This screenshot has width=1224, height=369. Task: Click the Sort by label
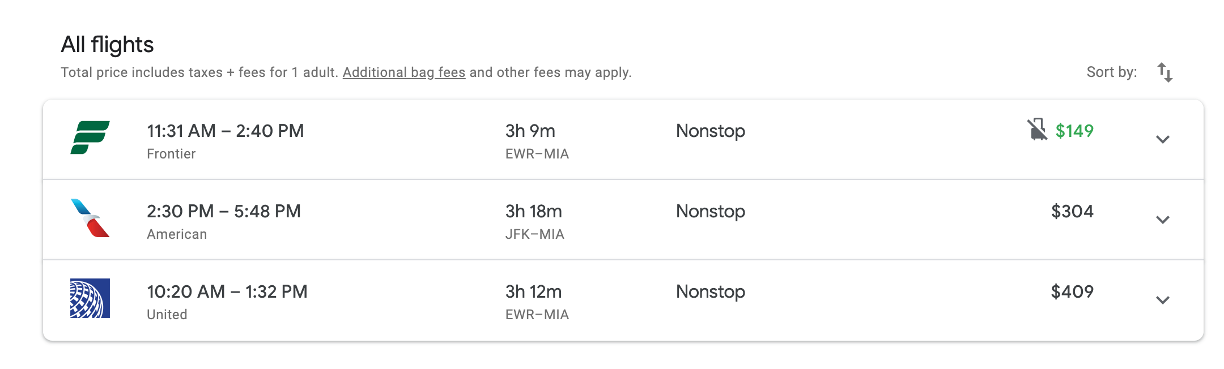click(1111, 72)
